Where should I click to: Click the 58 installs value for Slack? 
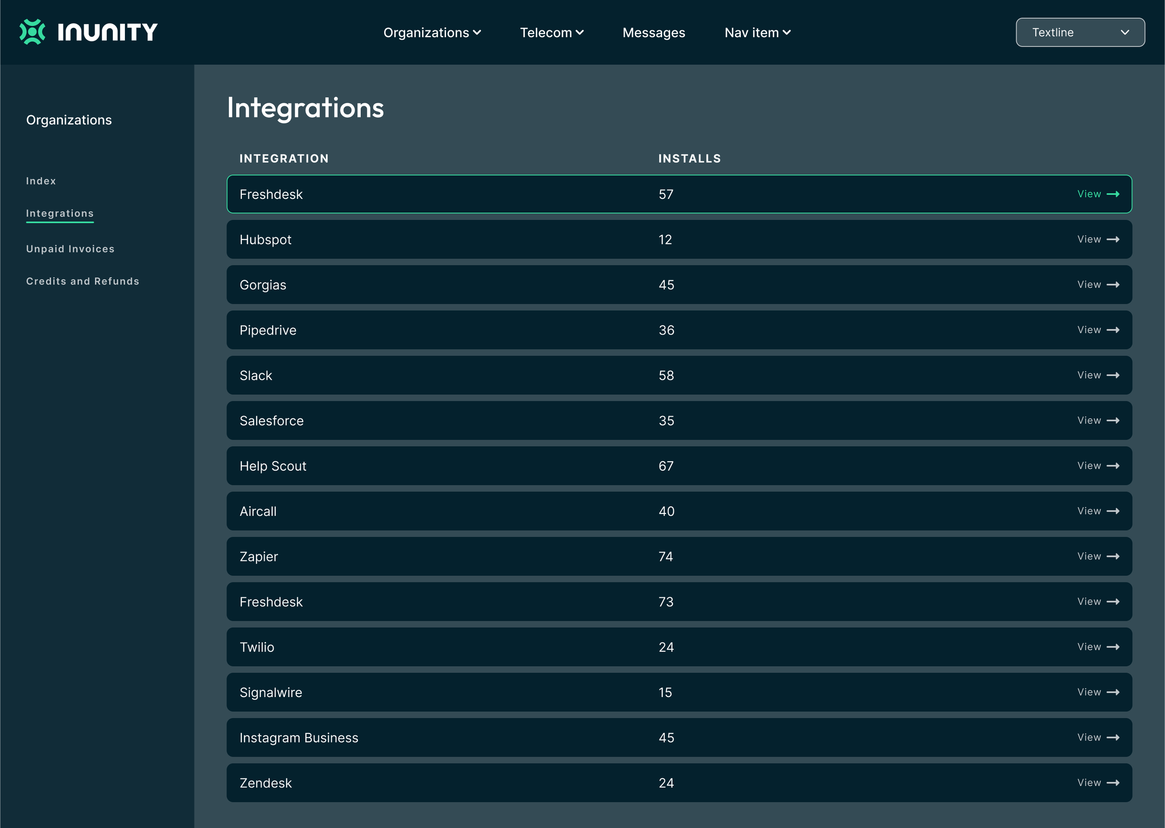(x=666, y=375)
